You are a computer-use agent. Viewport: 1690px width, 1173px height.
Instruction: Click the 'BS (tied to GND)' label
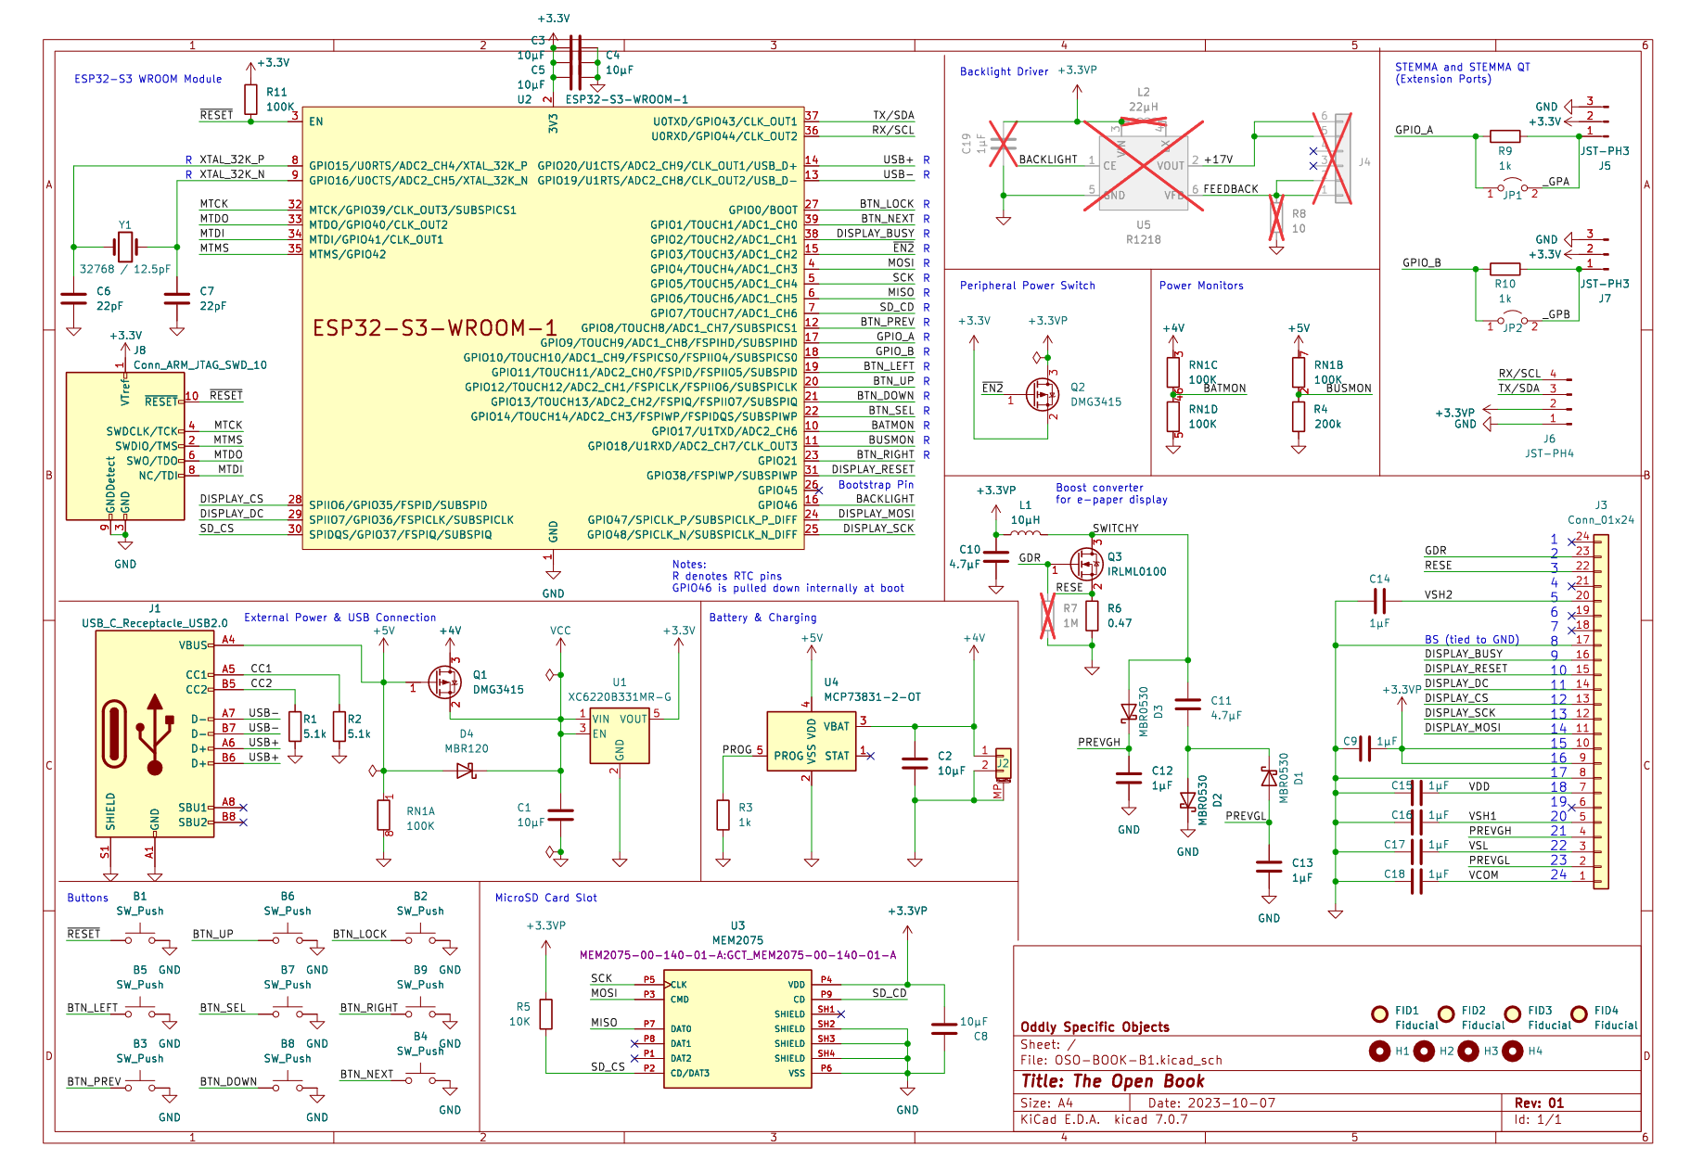(x=1472, y=640)
